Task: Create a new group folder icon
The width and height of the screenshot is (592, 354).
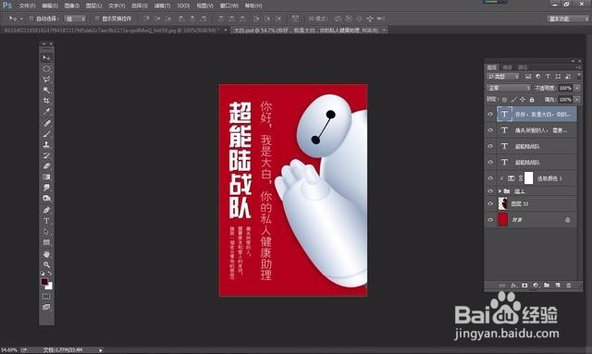Action: (x=547, y=286)
